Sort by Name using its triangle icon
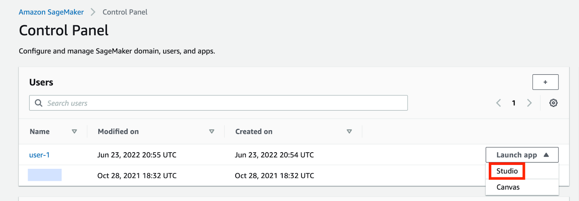 pyautogui.click(x=74, y=132)
